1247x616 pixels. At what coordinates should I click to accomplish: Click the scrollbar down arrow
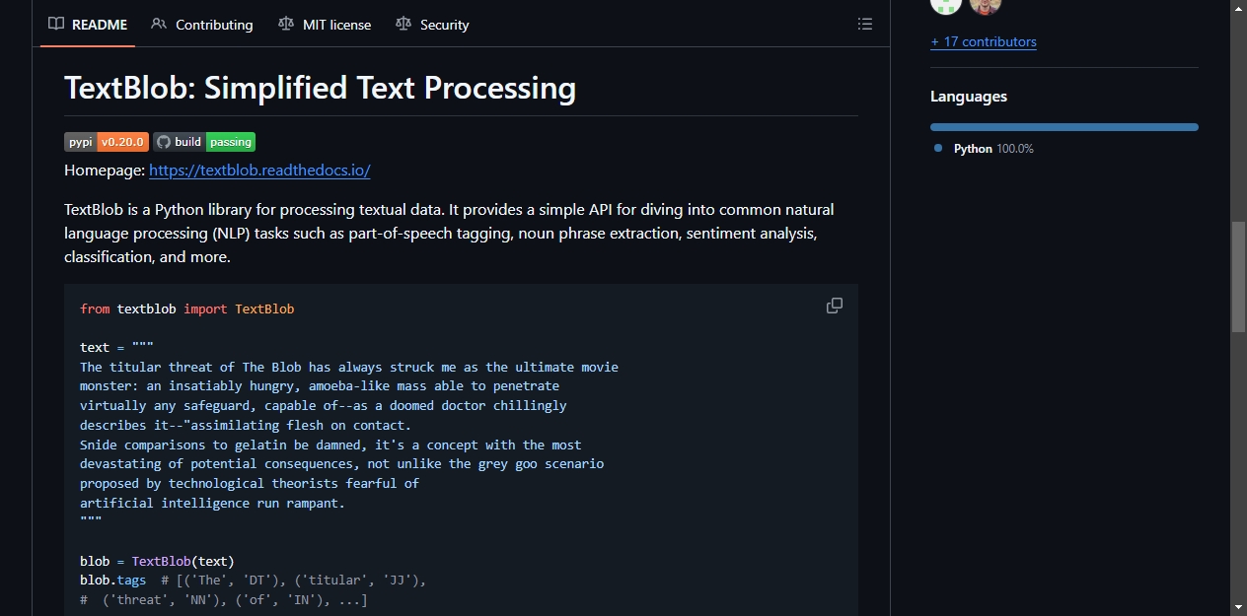pos(1238,607)
